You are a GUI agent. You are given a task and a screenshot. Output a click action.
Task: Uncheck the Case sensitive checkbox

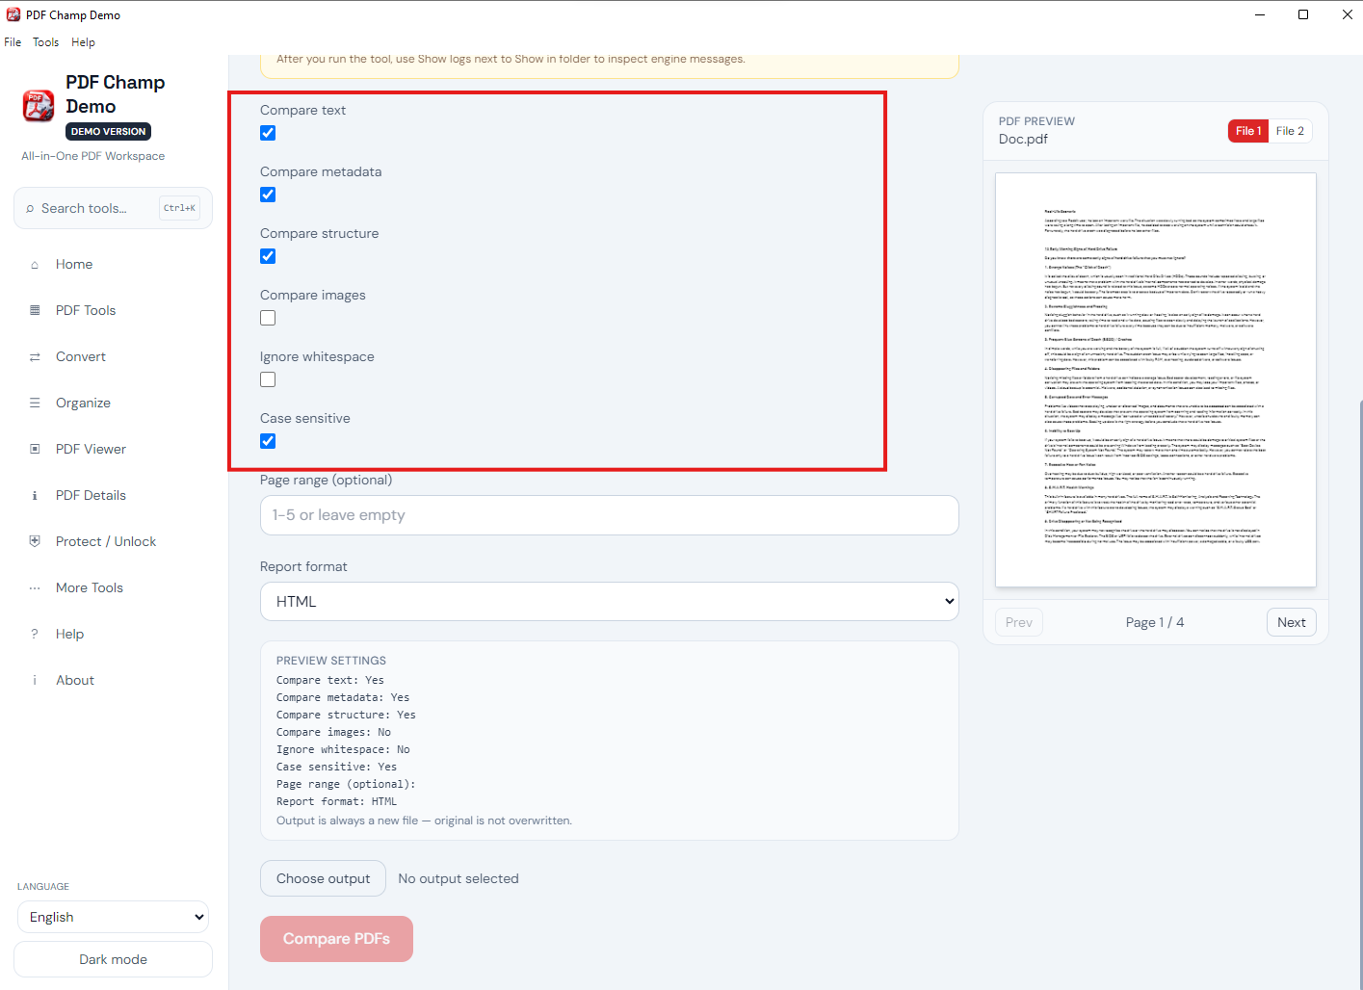(268, 441)
